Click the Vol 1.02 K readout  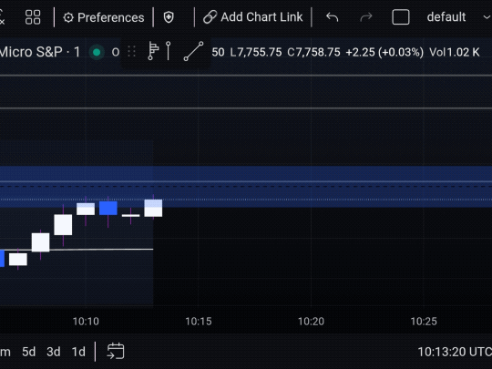[x=455, y=52]
